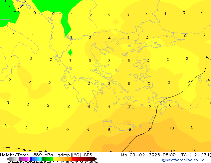Click the weatheronline.co.uk copyright link
This screenshot has height=163, width=211.
point(183,160)
